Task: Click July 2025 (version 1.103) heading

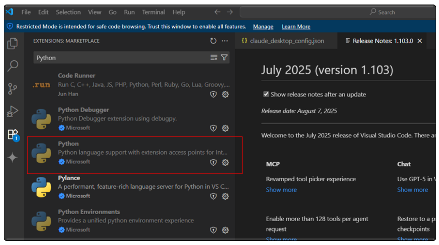Action: (x=327, y=70)
